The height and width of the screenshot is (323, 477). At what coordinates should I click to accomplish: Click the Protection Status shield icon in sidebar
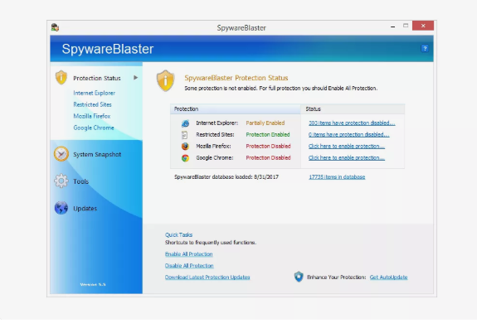coord(61,77)
